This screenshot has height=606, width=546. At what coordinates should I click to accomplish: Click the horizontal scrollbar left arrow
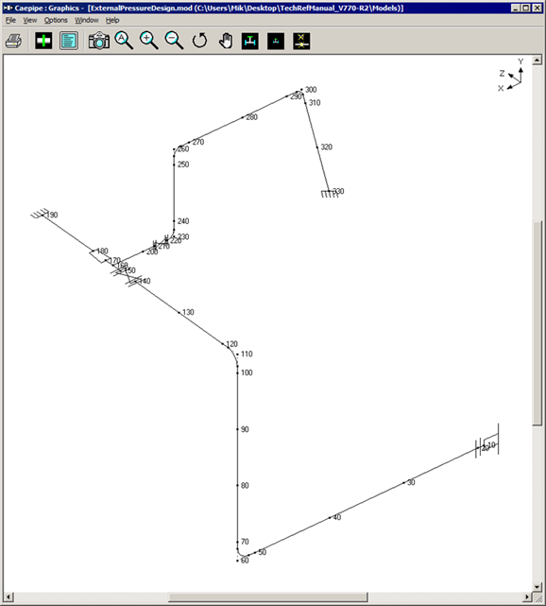click(x=9, y=597)
